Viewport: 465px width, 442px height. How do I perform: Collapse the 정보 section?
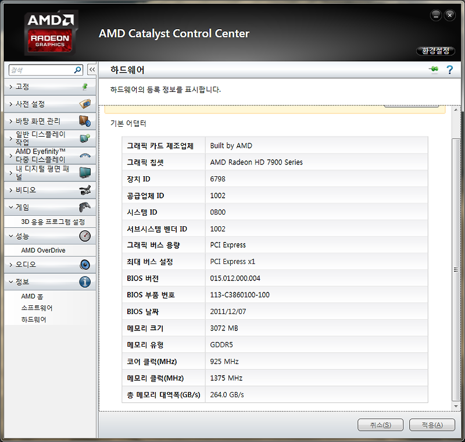[x=11, y=282]
